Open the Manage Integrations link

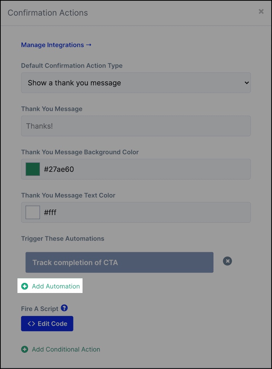tap(56, 45)
